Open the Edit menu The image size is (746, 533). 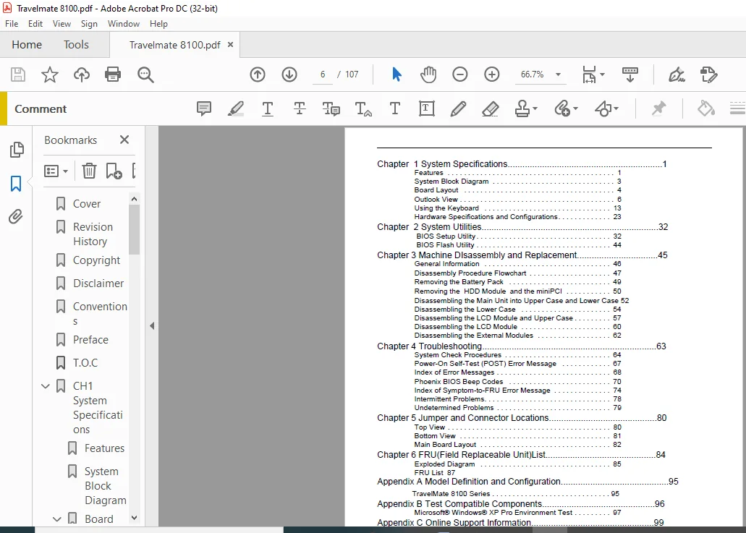click(x=35, y=24)
